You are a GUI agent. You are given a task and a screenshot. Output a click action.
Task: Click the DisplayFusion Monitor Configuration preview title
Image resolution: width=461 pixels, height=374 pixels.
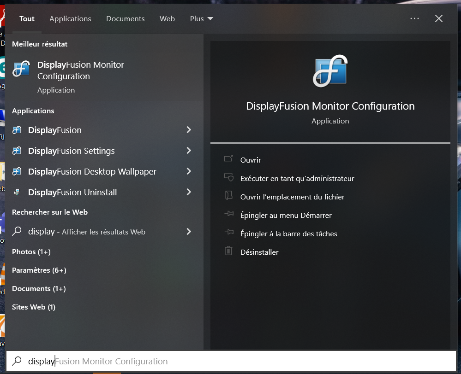pyautogui.click(x=330, y=106)
